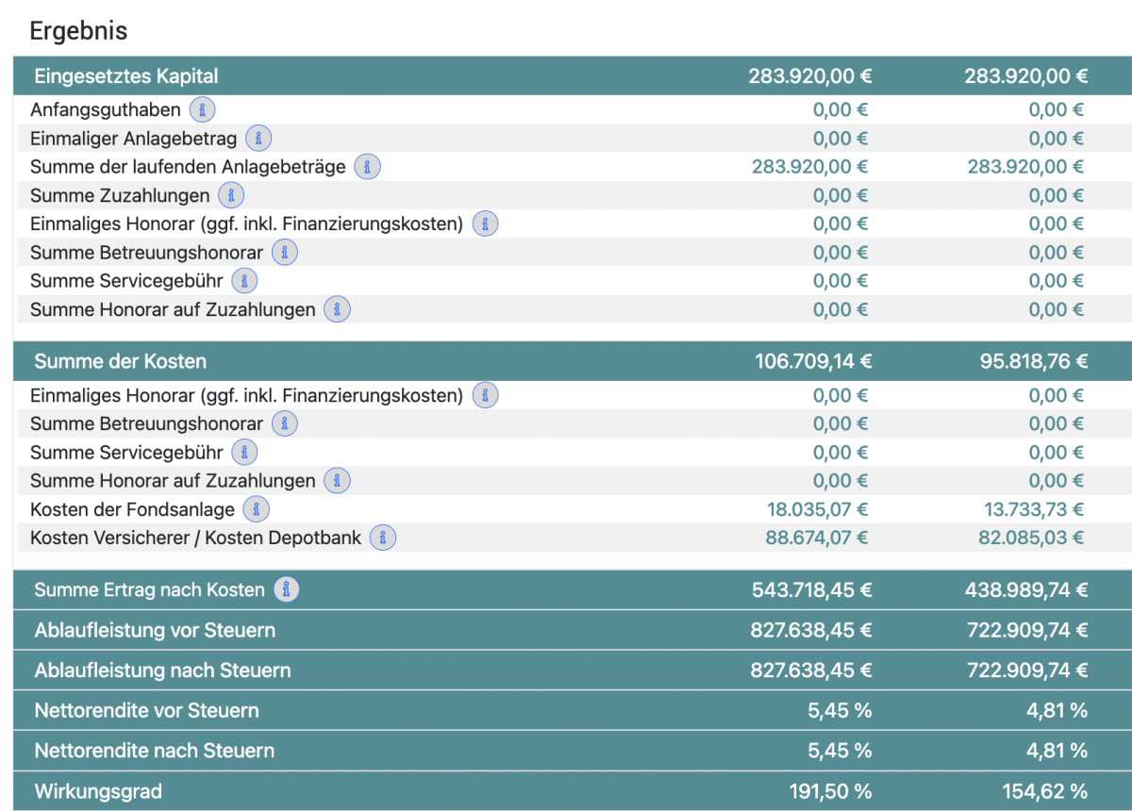The height and width of the screenshot is (811, 1132).
Task: Click the Eingesetztes Kapital header label
Action: tap(126, 76)
